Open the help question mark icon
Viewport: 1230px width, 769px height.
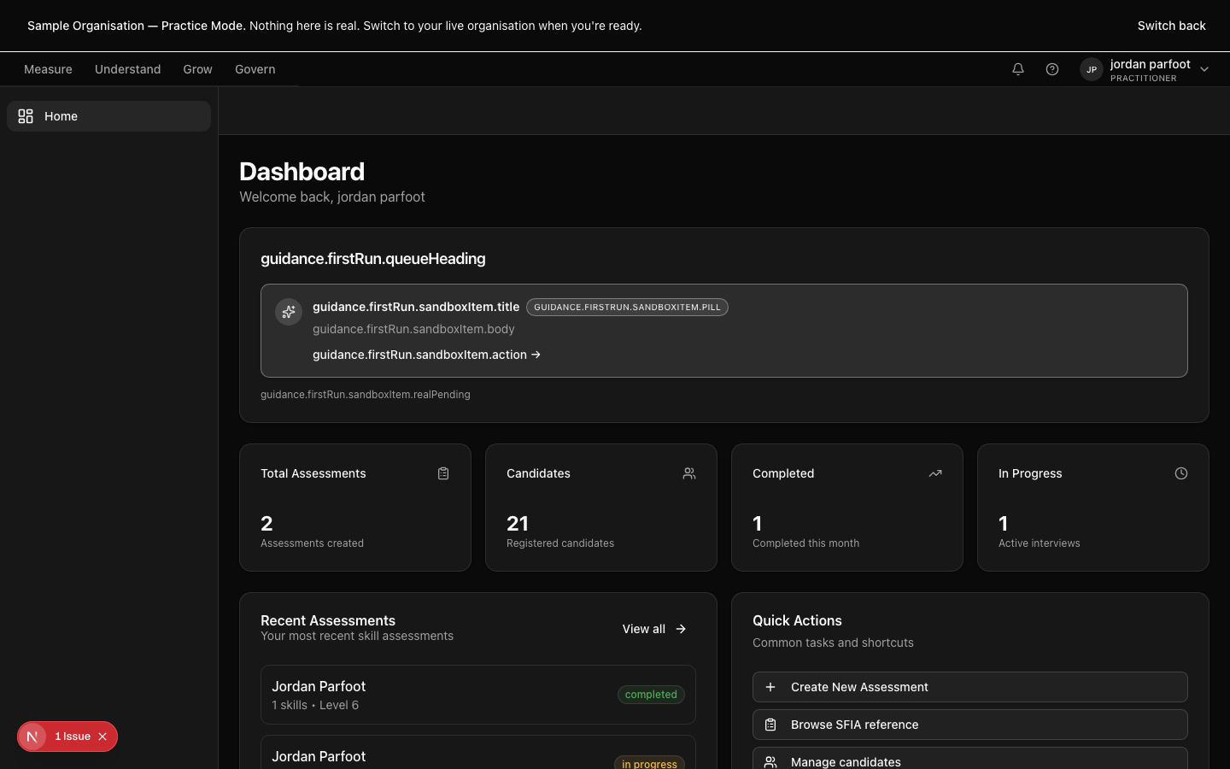[x=1052, y=69]
